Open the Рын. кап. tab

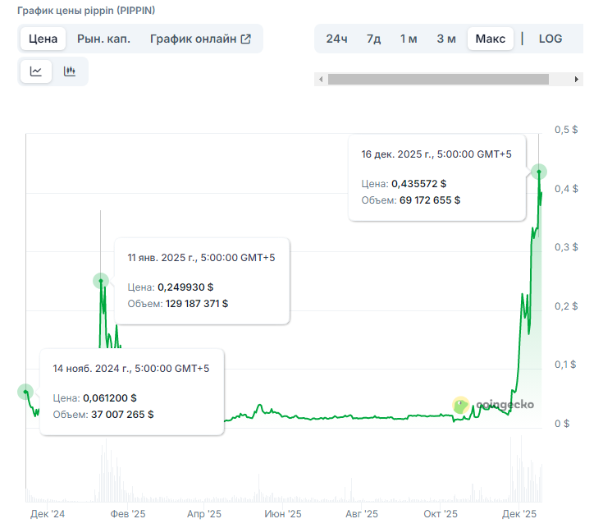click(103, 39)
